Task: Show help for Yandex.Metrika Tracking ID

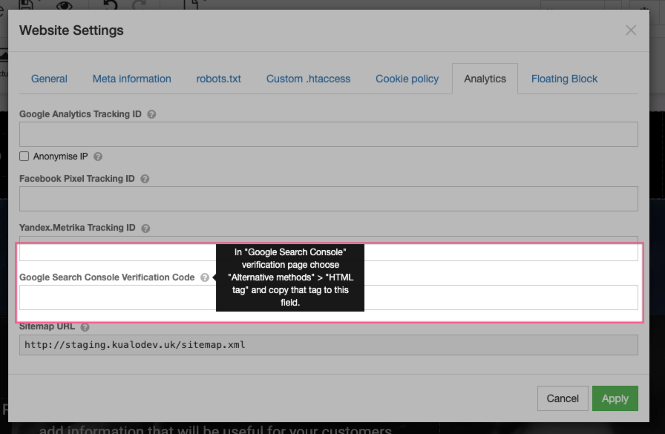Action: pos(145,228)
